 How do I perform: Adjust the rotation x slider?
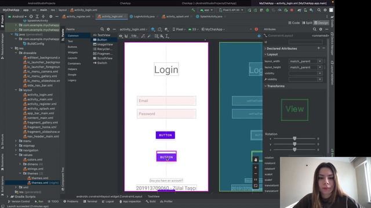click(294, 139)
